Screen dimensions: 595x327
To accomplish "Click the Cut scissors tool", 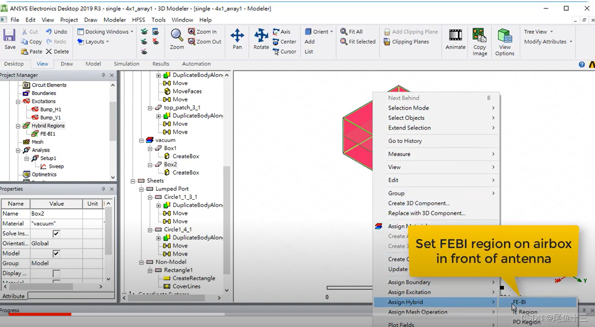I will 29,32.
